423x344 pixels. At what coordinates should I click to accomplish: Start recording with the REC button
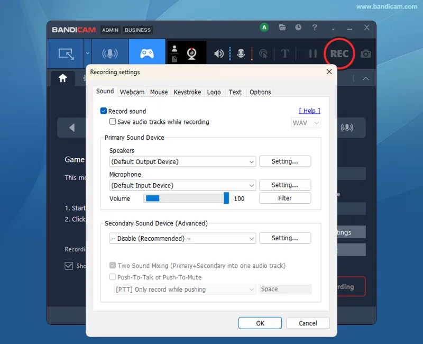pos(339,53)
